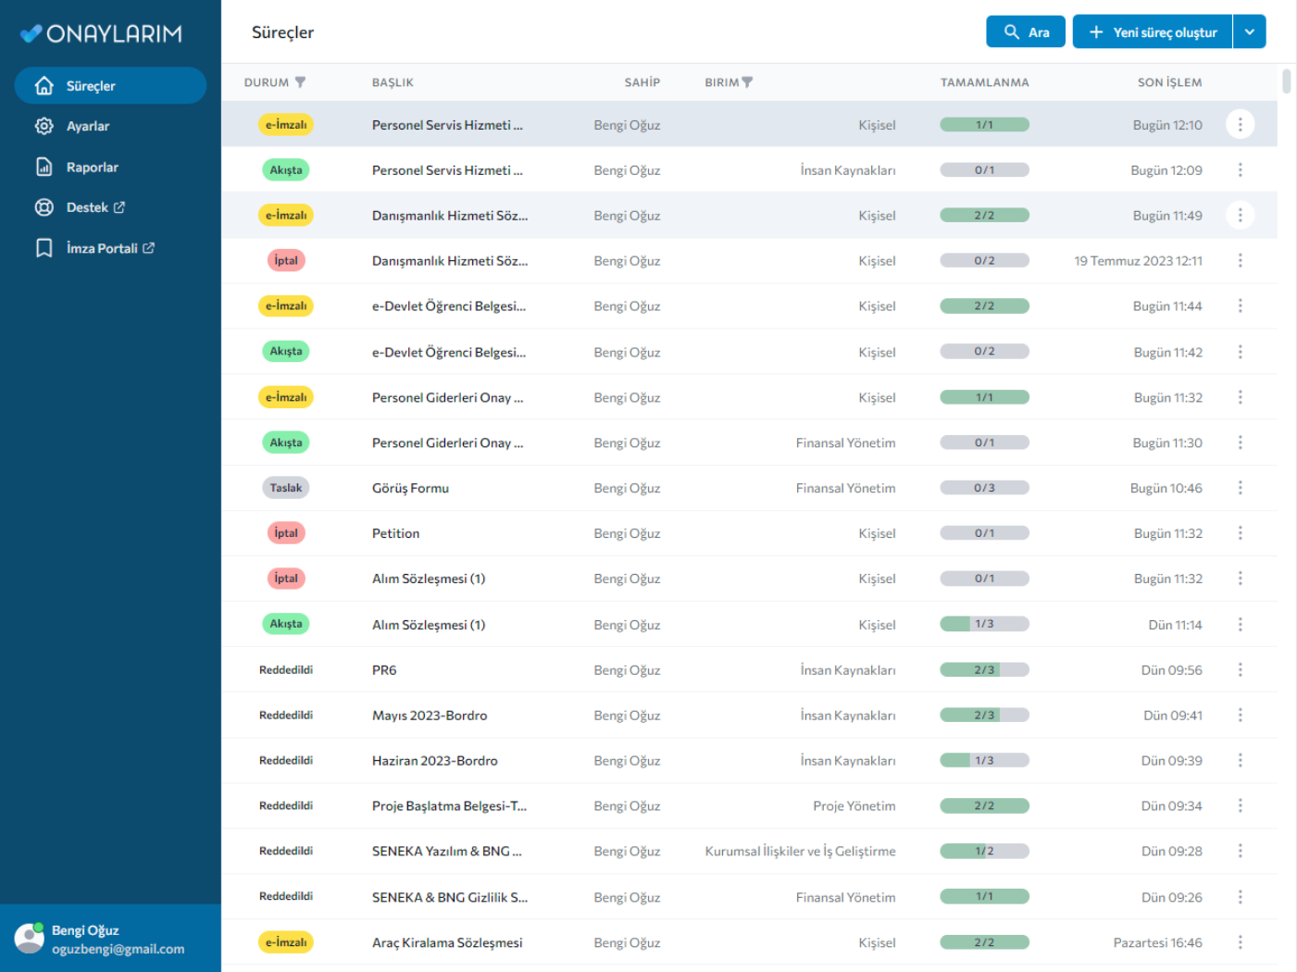The height and width of the screenshot is (972, 1297).
Task: Open row menu for Dün 11:14 process
Action: tap(1240, 625)
